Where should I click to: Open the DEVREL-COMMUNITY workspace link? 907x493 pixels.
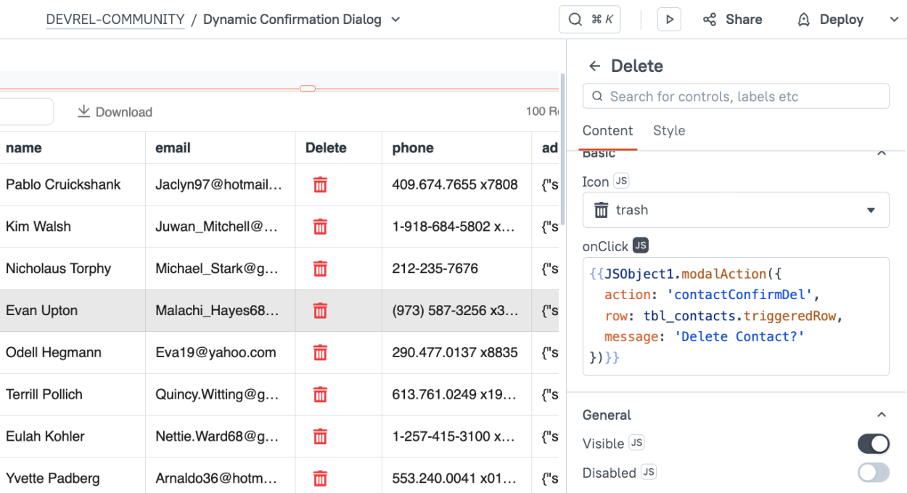pos(115,19)
